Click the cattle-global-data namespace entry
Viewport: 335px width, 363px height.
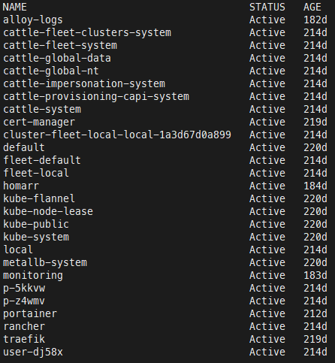point(57,58)
